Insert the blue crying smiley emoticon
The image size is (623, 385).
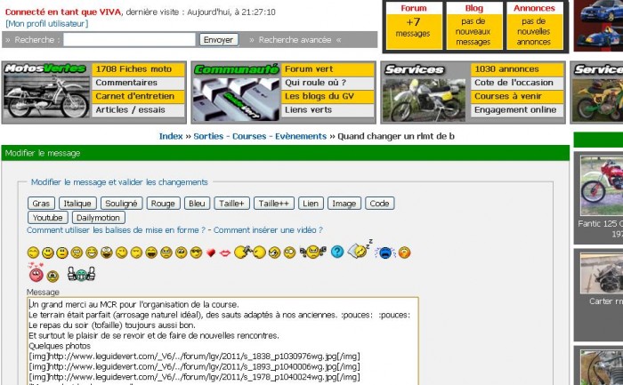(385, 253)
